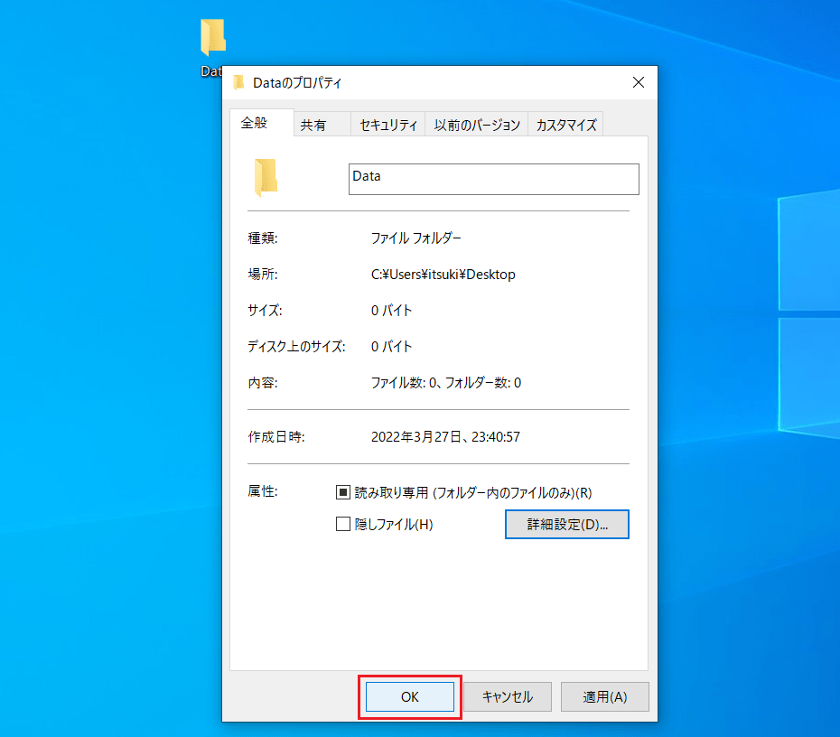Click the location text C:¥Users¥itsuki¥Desktop

[443, 275]
